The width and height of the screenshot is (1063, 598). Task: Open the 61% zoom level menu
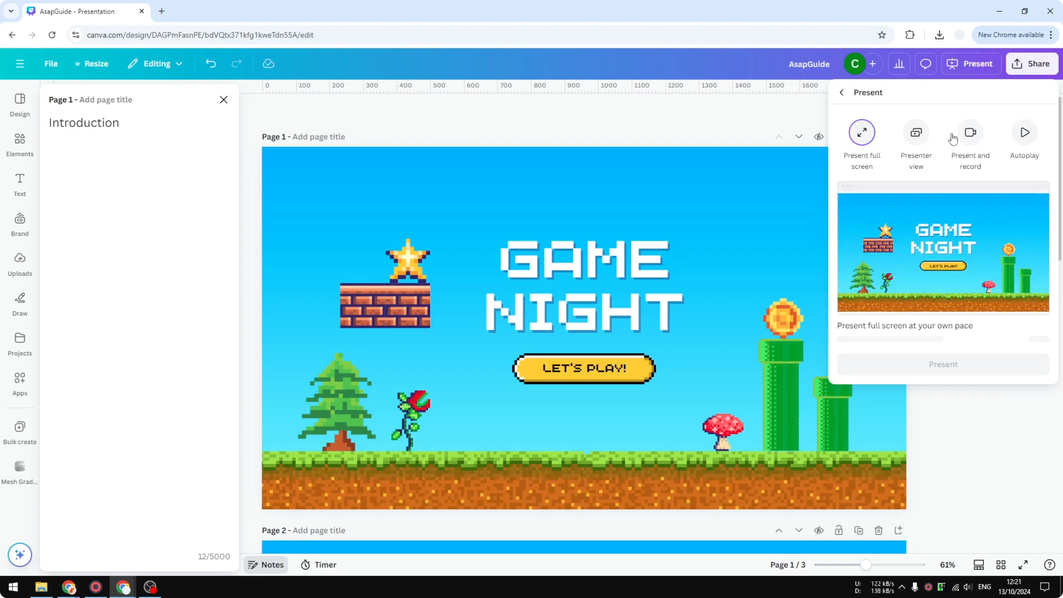[x=947, y=564]
